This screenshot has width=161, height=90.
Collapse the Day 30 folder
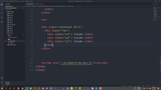point(14,34)
